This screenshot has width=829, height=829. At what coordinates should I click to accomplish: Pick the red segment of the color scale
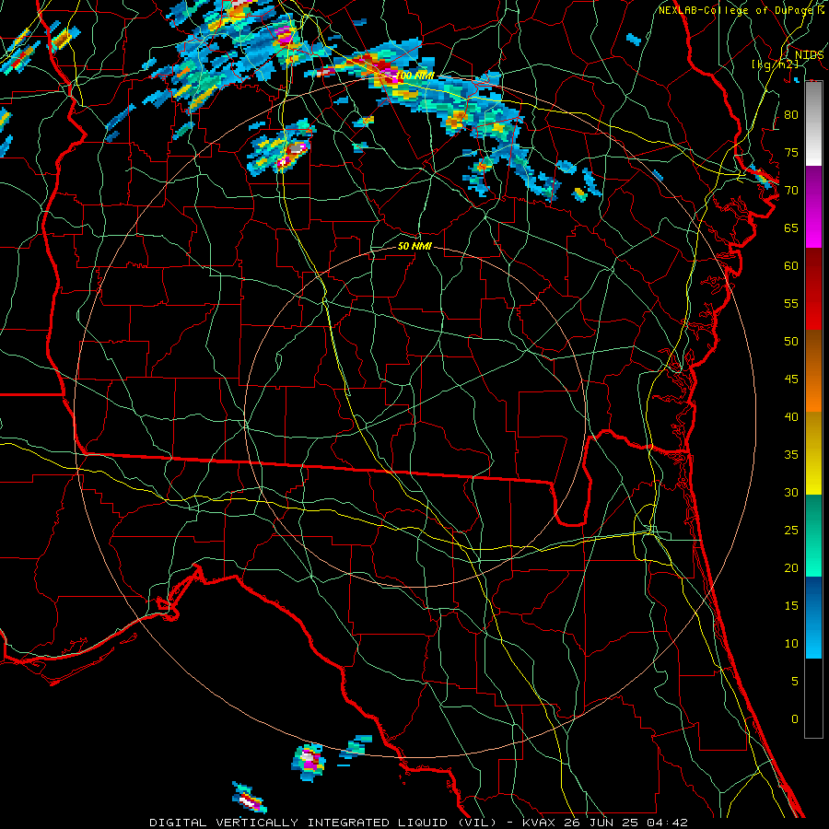coord(813,289)
